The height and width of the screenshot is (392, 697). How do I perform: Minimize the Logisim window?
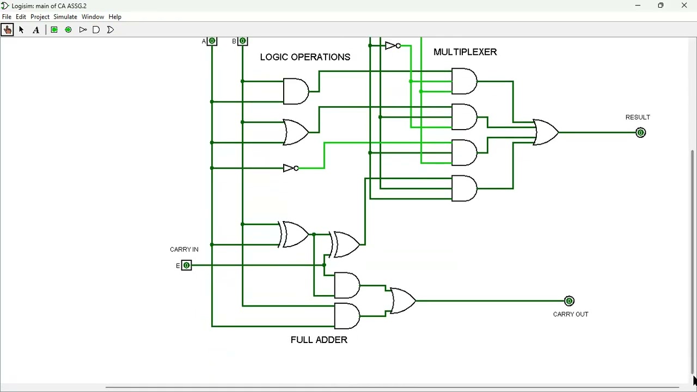click(x=638, y=6)
